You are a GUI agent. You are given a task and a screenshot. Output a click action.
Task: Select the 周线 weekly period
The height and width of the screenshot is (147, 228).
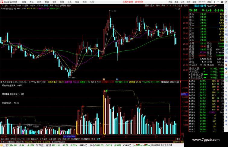[51, 5]
